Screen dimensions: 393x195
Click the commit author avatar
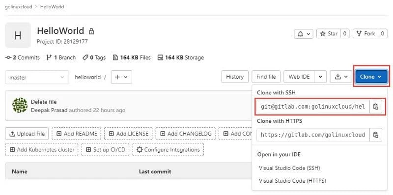pyautogui.click(x=20, y=105)
